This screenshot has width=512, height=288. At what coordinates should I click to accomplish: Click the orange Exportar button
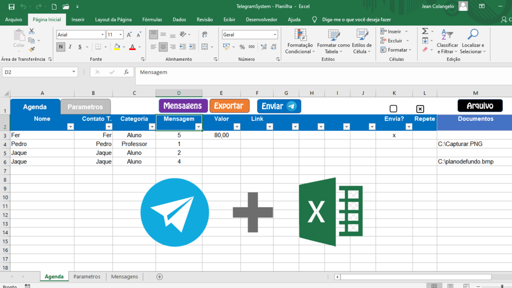(229, 106)
